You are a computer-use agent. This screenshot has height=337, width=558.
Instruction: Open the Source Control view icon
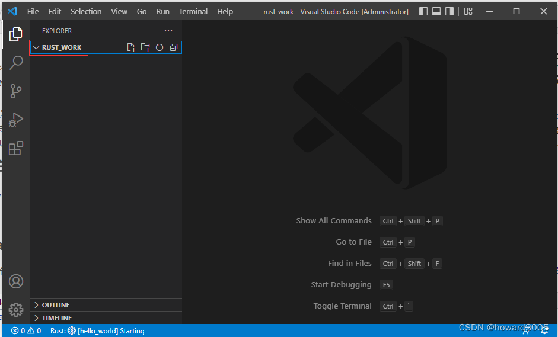(15, 91)
